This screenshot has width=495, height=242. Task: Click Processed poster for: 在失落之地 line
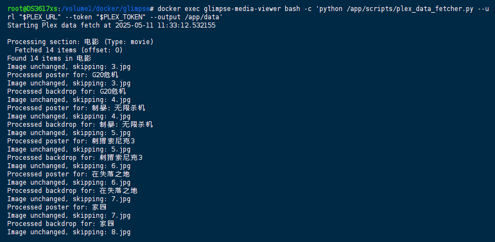68,174
